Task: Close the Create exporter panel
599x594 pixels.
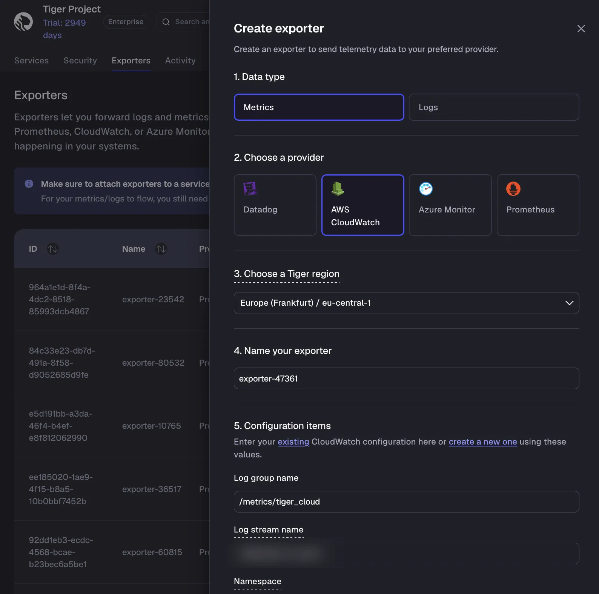Action: (581, 29)
